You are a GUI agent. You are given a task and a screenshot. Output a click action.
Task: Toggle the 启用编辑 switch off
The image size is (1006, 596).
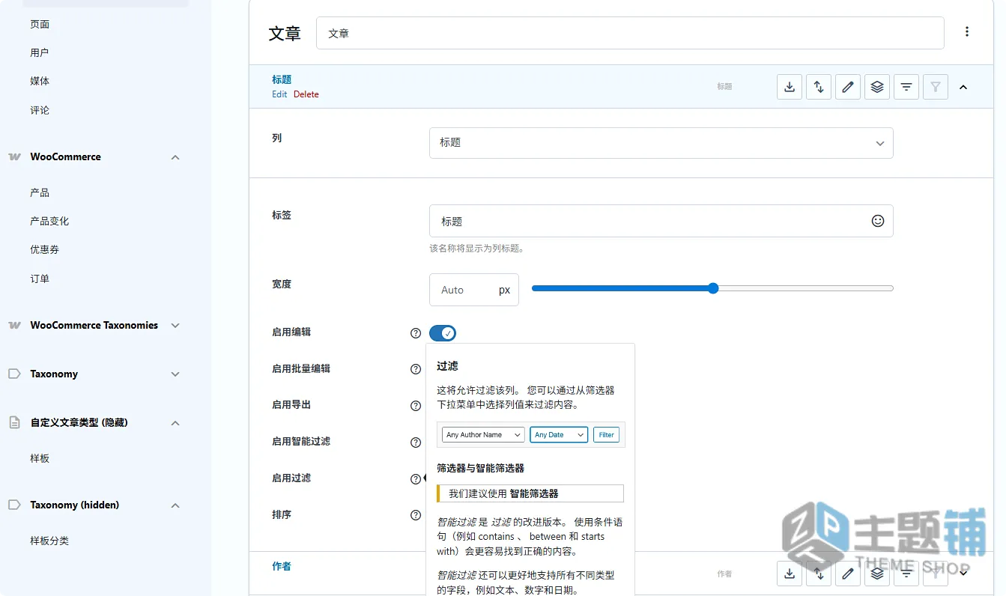(x=443, y=333)
